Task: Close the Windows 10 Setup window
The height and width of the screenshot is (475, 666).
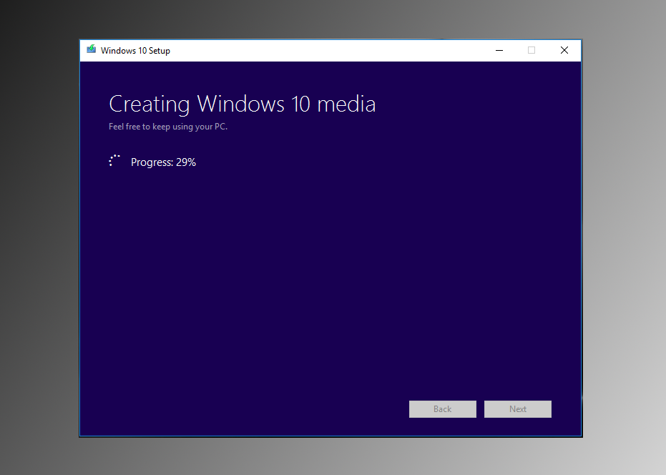Action: click(564, 50)
